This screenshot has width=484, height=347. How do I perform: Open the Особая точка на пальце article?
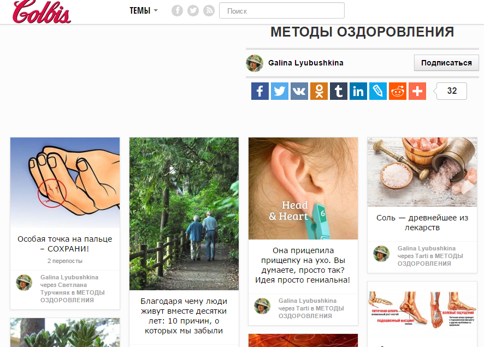coord(65,244)
